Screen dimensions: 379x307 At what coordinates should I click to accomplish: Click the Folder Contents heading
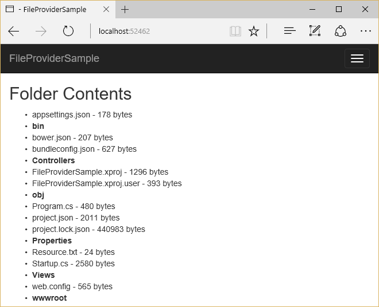(x=71, y=93)
